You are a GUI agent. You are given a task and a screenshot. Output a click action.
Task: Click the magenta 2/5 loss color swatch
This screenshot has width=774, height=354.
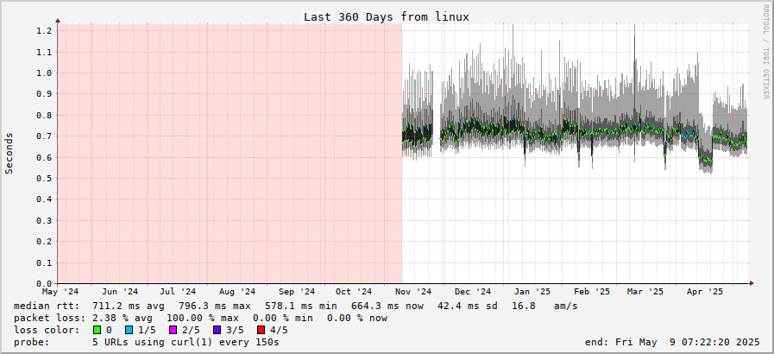[x=173, y=330]
